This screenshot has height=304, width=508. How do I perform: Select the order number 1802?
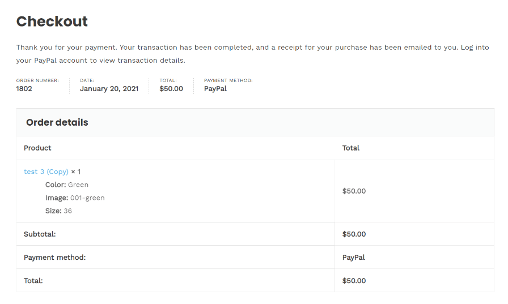pyautogui.click(x=24, y=89)
